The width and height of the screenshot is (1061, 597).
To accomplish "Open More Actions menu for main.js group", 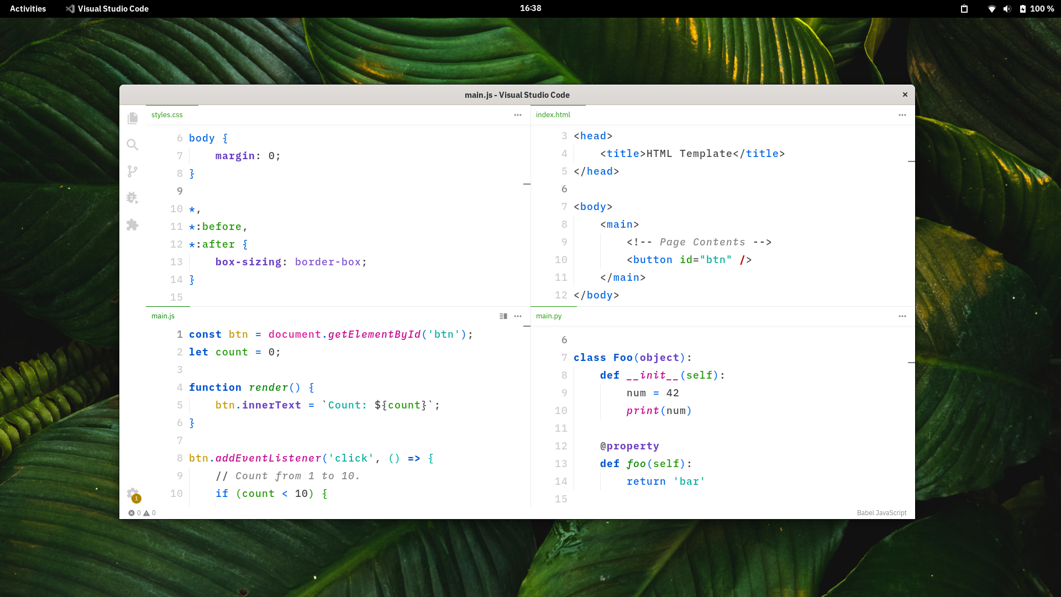I will pyautogui.click(x=518, y=316).
